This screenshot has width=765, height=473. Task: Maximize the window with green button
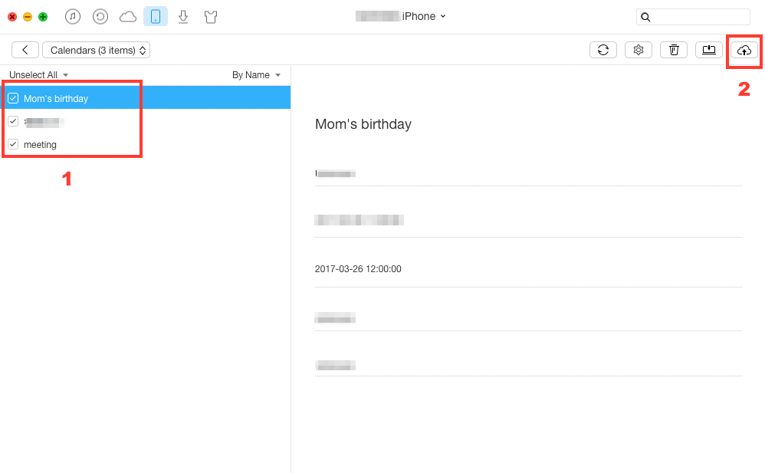tap(43, 17)
